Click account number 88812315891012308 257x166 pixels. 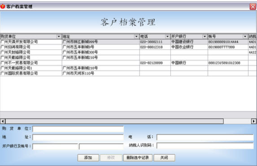228,63
